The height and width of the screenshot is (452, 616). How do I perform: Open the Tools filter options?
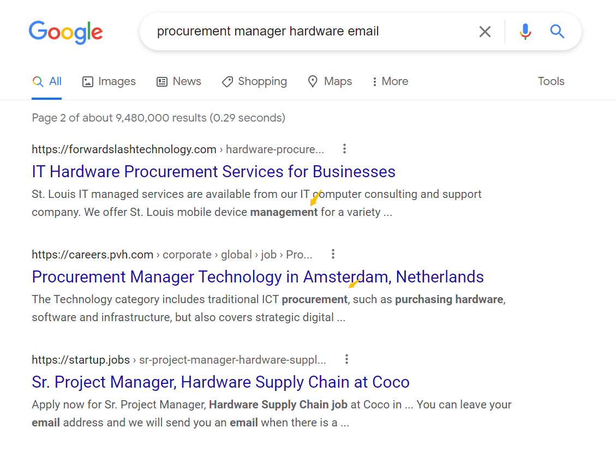[x=551, y=81]
